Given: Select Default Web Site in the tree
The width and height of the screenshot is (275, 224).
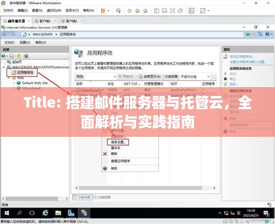Looking at the screenshot, I should [x=35, y=83].
